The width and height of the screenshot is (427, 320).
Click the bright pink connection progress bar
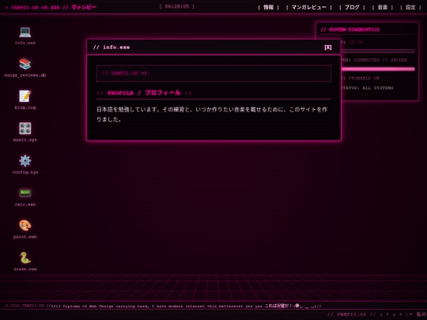pos(378,69)
